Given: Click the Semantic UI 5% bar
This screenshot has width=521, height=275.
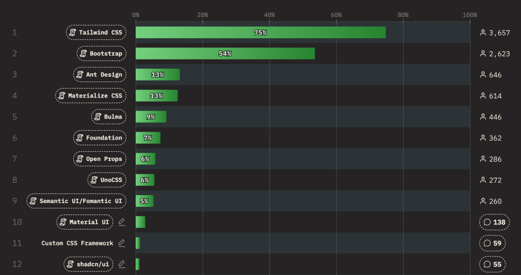Looking at the screenshot, I should pos(144,201).
